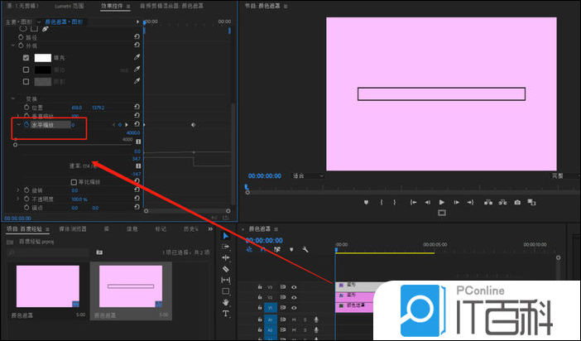Image resolution: width=581 pixels, height=341 pixels.
Task: Click the white fill color swatch
Action: (x=43, y=58)
